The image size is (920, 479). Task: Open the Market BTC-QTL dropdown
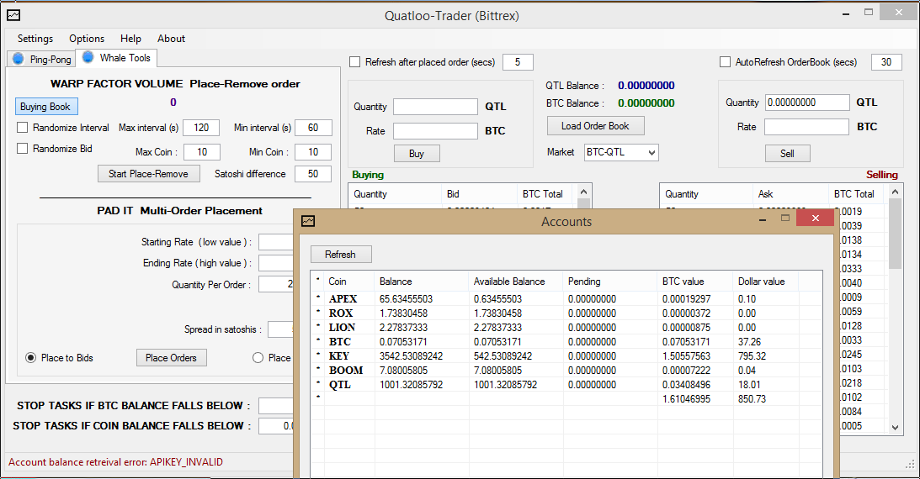pyautogui.click(x=621, y=152)
